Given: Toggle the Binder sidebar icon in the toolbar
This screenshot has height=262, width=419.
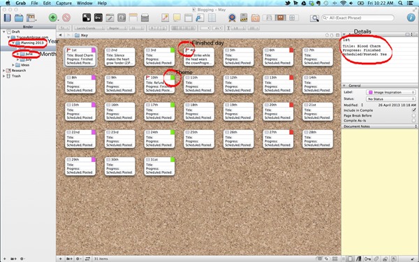Looking at the screenshot, I should [x=7, y=18].
